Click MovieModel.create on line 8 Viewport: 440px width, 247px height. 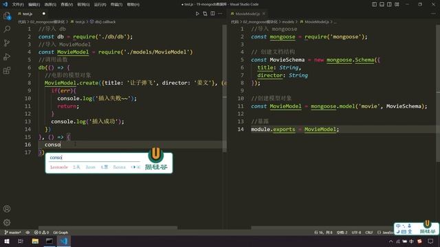71,83
